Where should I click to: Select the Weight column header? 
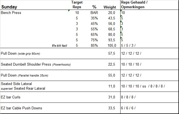click(110, 7)
